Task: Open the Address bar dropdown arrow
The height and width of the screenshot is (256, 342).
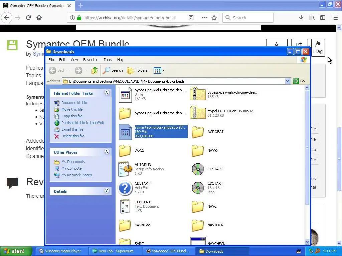Action: click(288, 81)
